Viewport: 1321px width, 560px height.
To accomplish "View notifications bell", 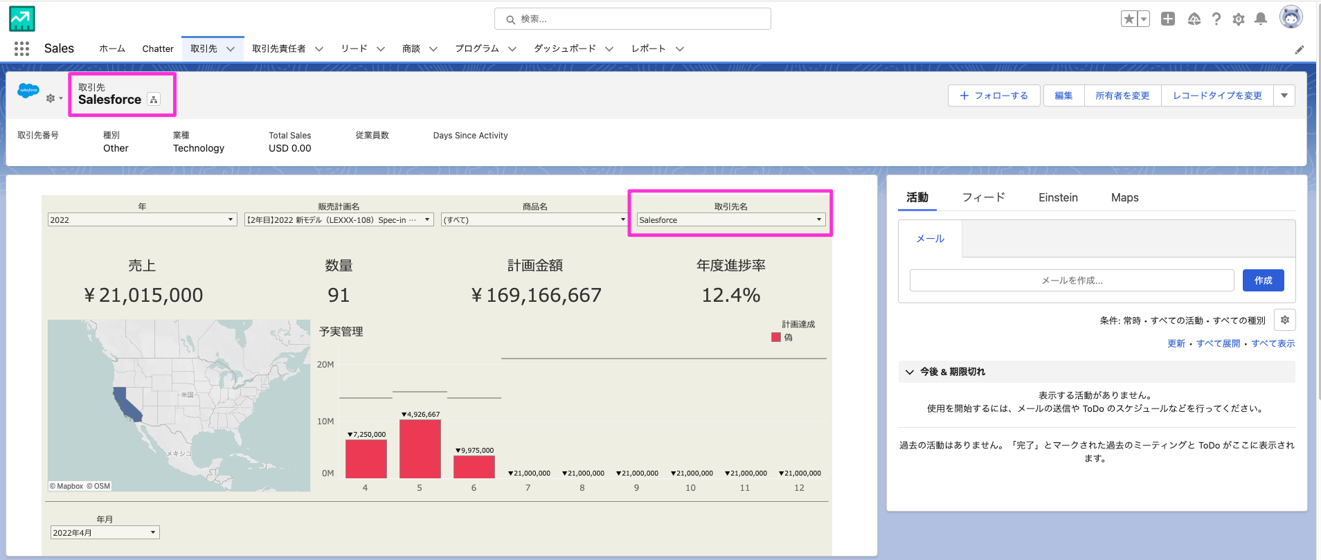I will 1261,19.
